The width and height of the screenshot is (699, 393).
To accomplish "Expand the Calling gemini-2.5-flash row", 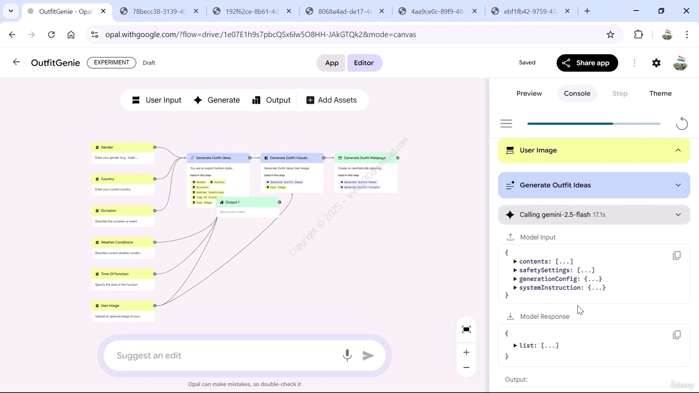I will coord(594,215).
